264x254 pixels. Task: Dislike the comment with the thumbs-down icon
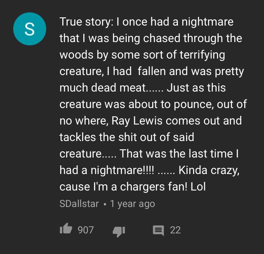click(x=119, y=230)
